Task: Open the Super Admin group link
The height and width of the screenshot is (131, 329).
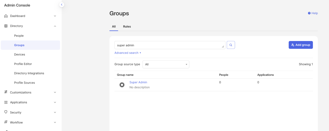Action: [138, 82]
